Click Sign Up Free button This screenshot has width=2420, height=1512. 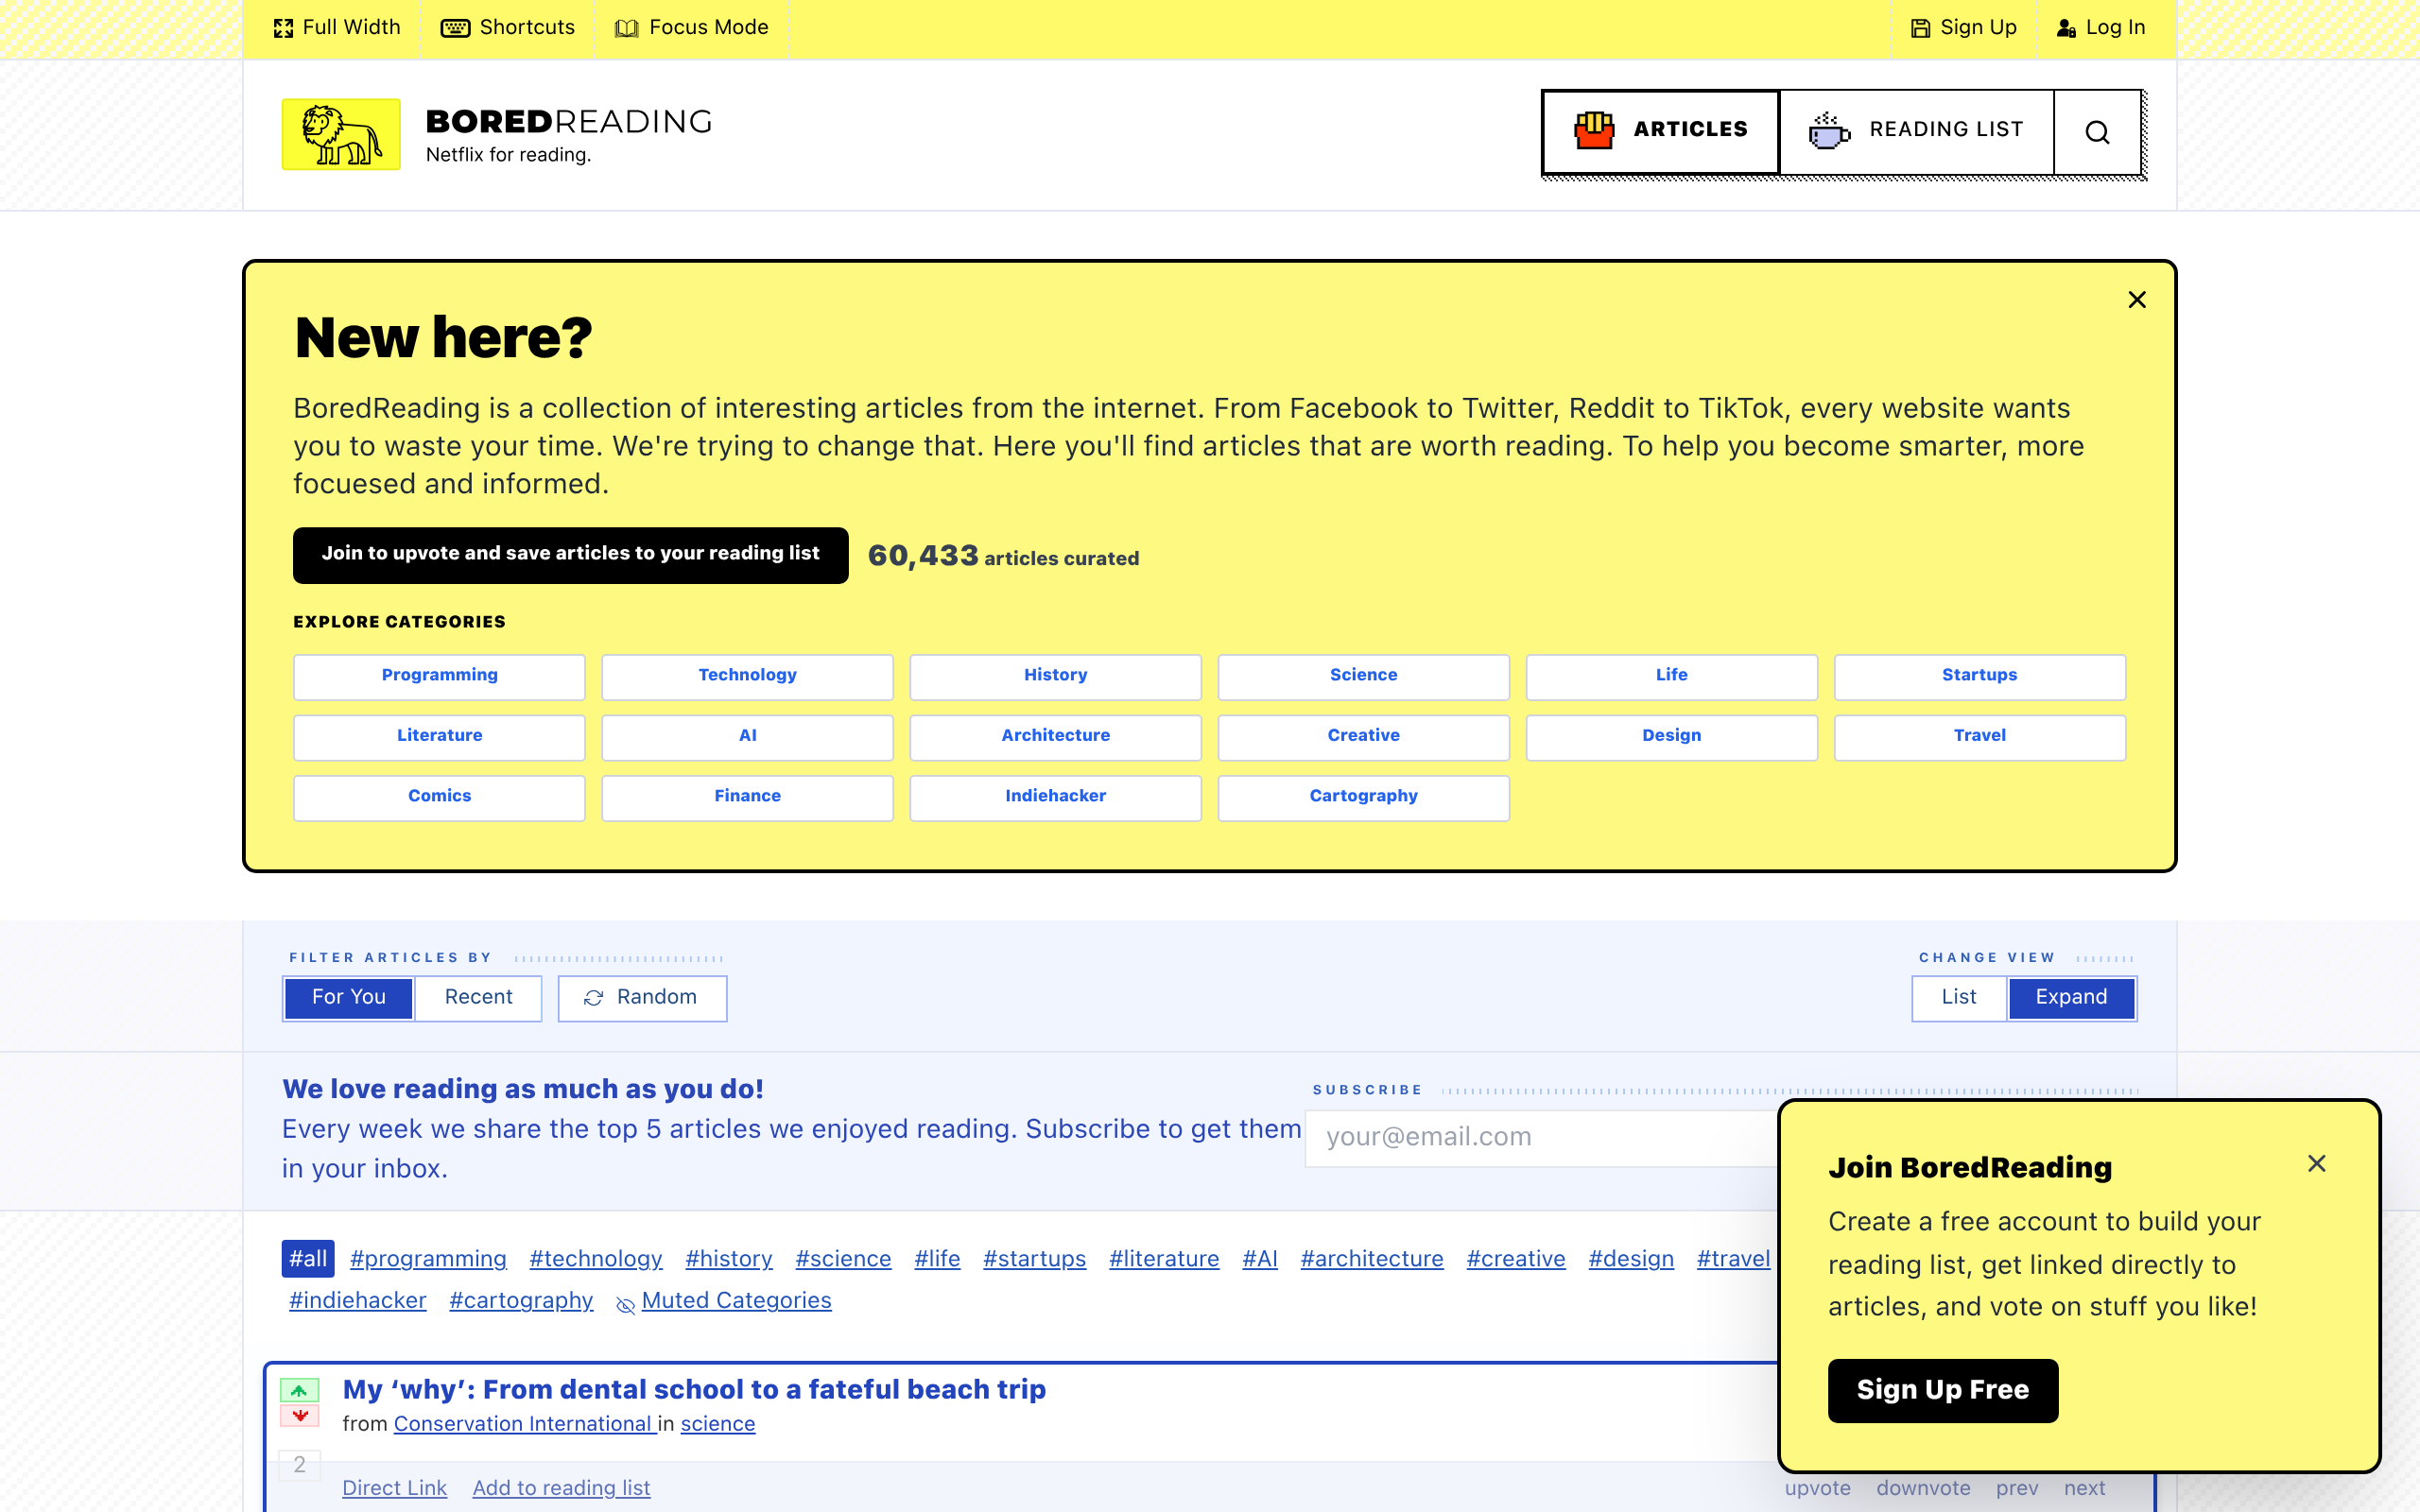point(1942,1389)
